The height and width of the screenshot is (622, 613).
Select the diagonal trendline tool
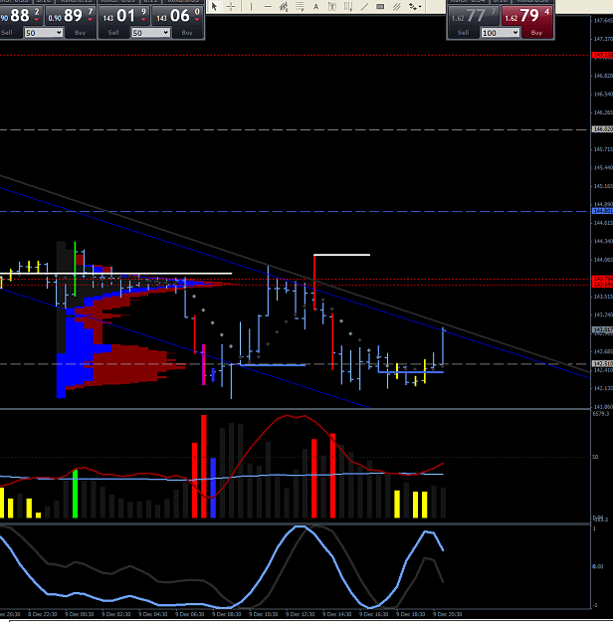364,6
